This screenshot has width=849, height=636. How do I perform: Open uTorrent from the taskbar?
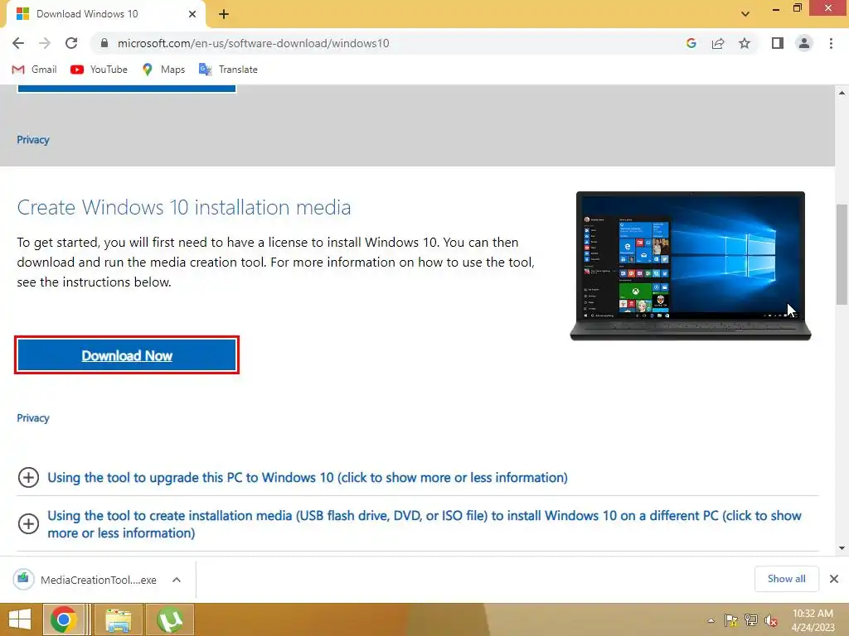click(x=169, y=619)
